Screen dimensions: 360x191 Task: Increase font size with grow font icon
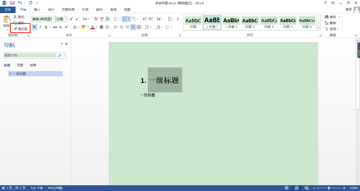tap(71, 19)
